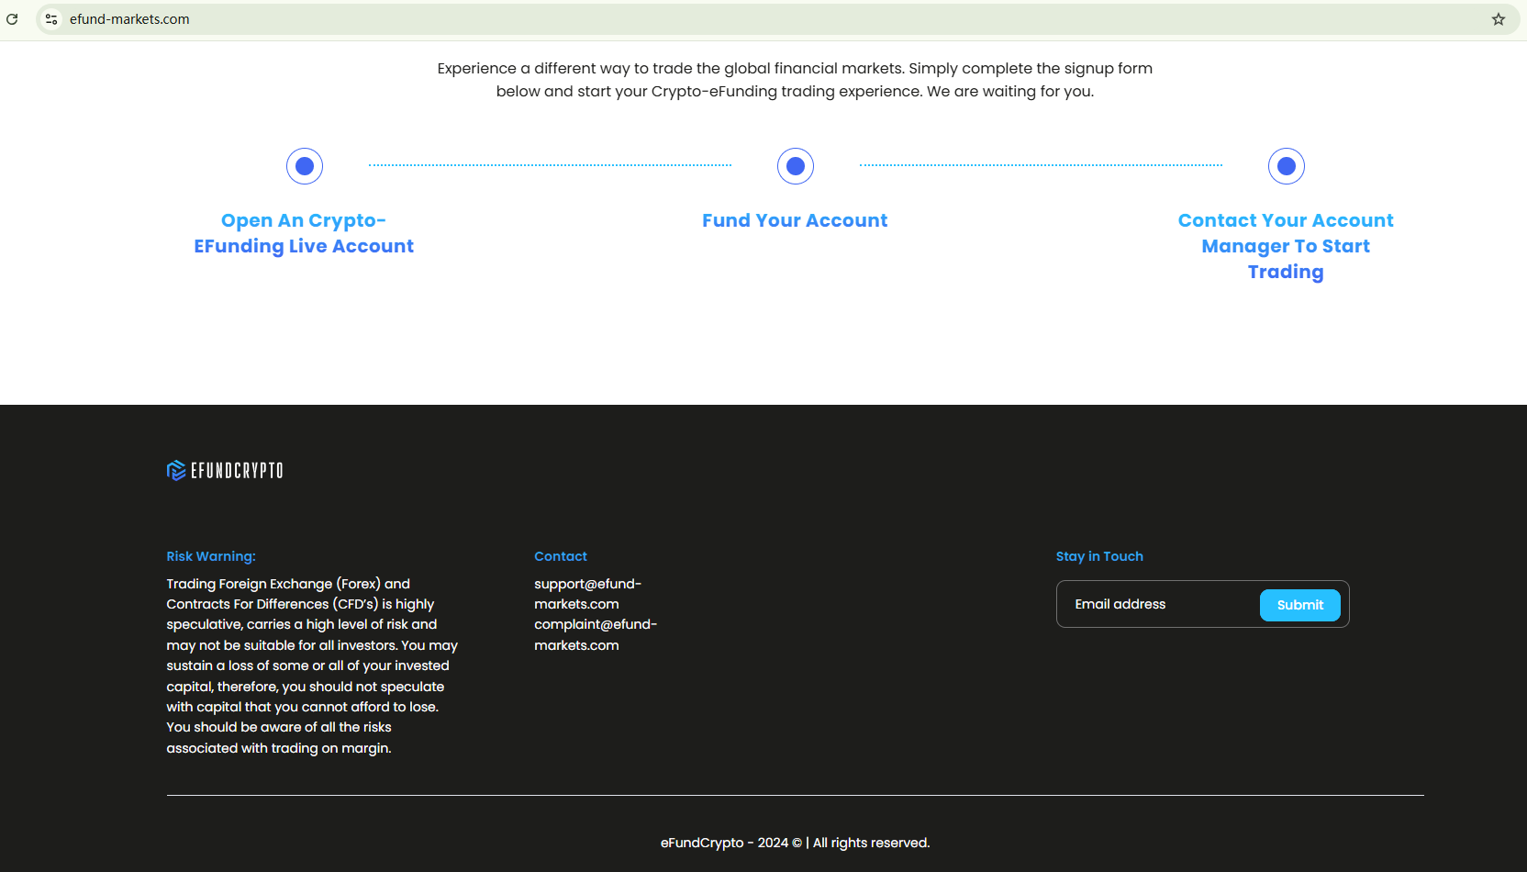The image size is (1527, 872).
Task: Click the "Contact" footer heading
Action: pos(561,556)
